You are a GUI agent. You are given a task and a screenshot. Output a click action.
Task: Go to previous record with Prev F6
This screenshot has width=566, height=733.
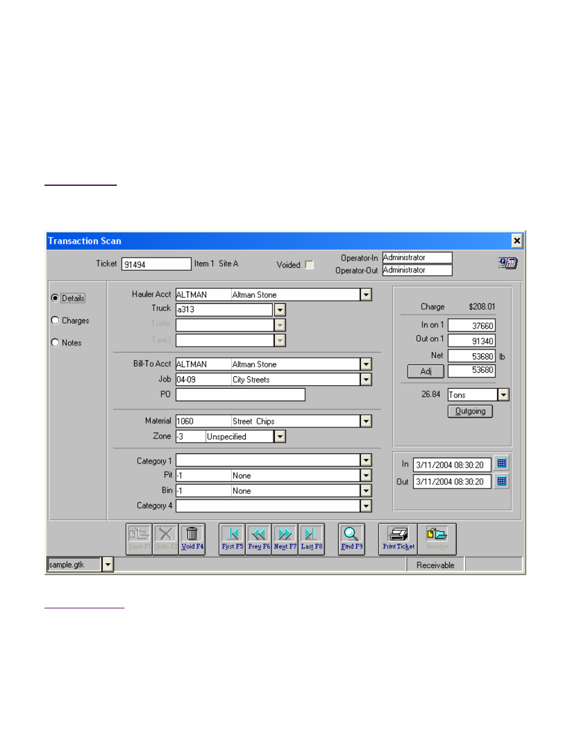[x=259, y=539]
